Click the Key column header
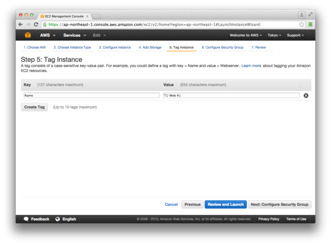The image size is (331, 245). [27, 85]
